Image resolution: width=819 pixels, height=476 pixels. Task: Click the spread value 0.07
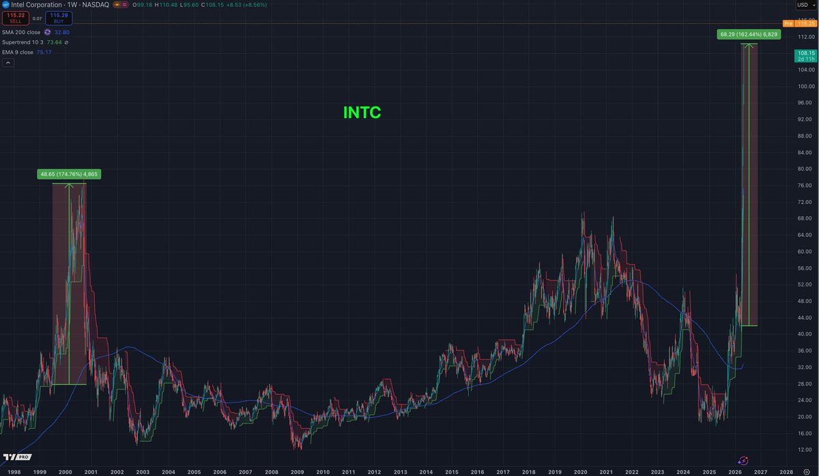(x=37, y=18)
